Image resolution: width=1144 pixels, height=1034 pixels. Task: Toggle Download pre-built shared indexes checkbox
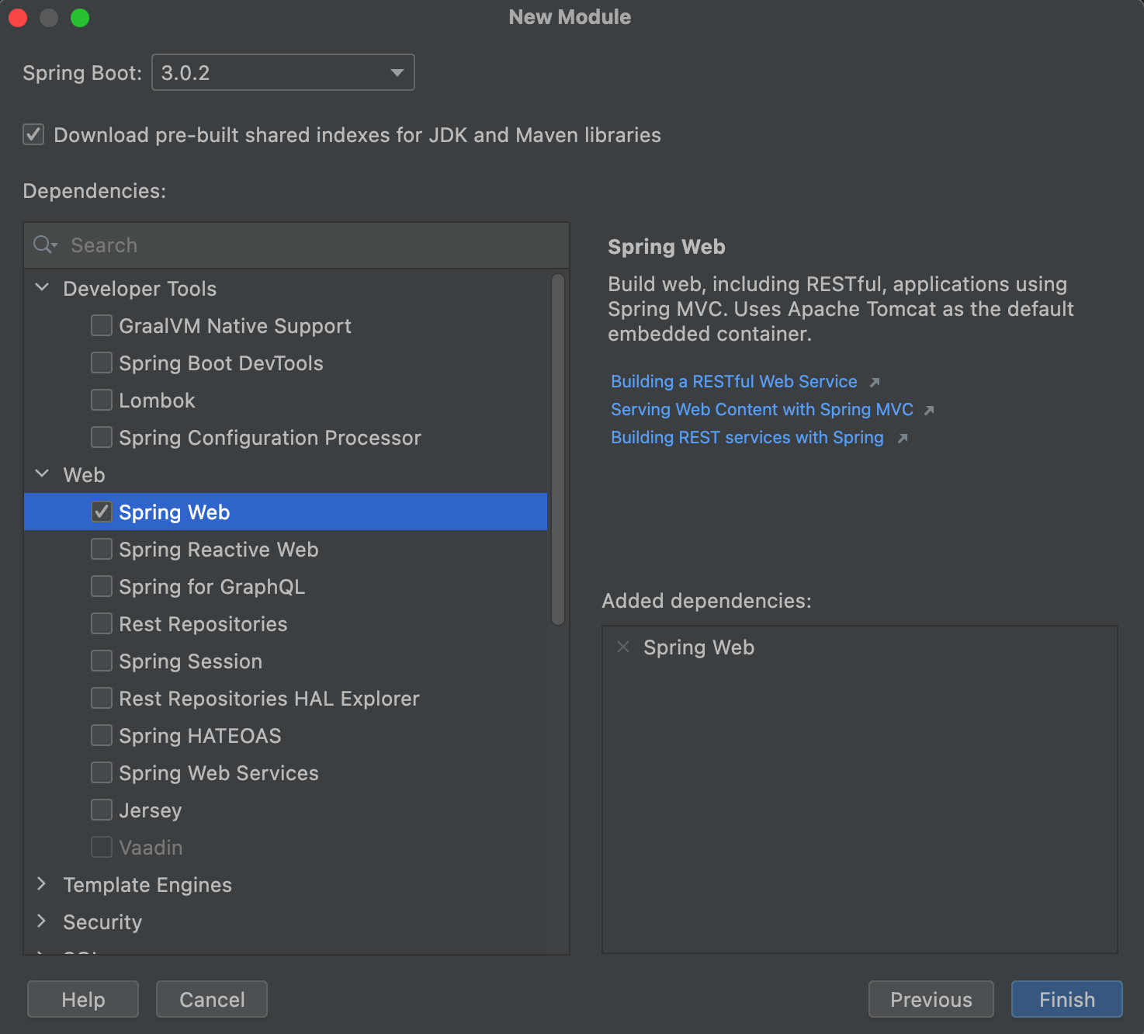[33, 134]
